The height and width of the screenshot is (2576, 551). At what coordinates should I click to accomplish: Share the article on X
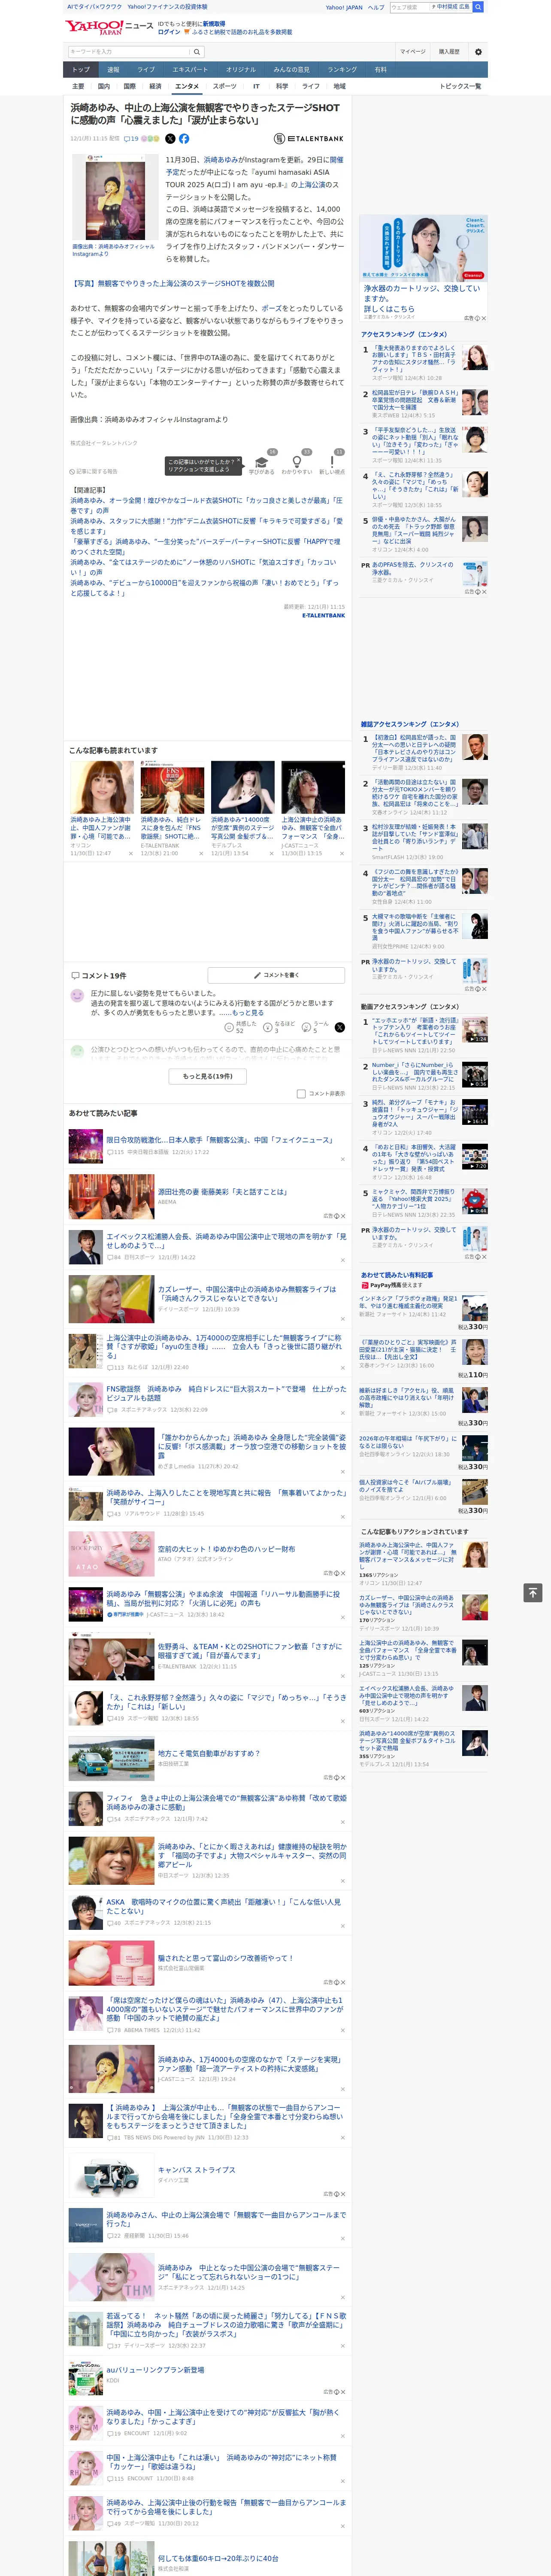pos(170,139)
